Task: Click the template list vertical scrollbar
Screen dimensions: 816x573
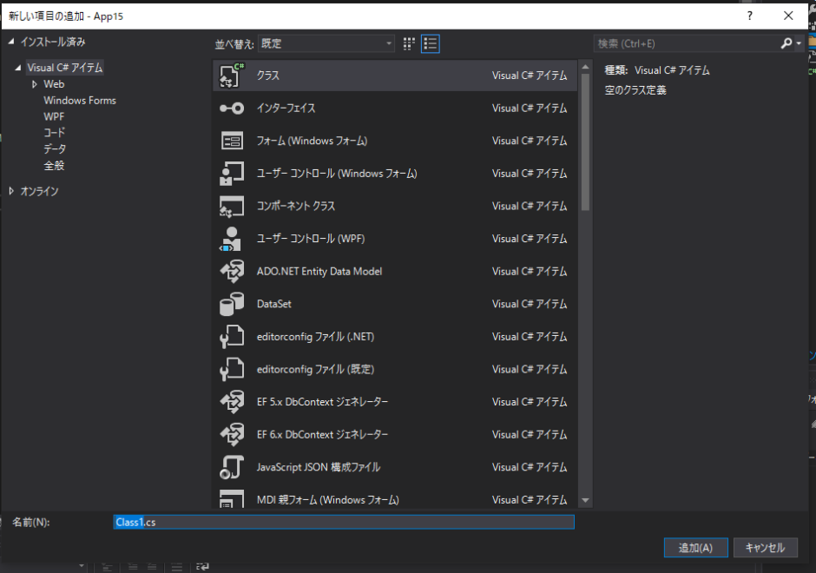Action: tap(585, 139)
